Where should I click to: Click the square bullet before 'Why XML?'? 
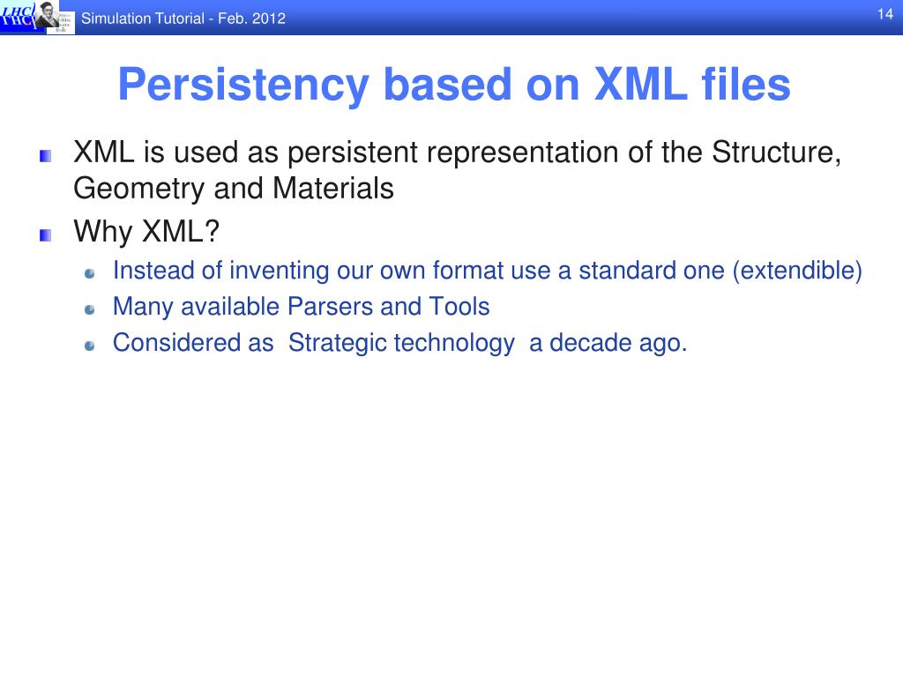tap(46, 234)
